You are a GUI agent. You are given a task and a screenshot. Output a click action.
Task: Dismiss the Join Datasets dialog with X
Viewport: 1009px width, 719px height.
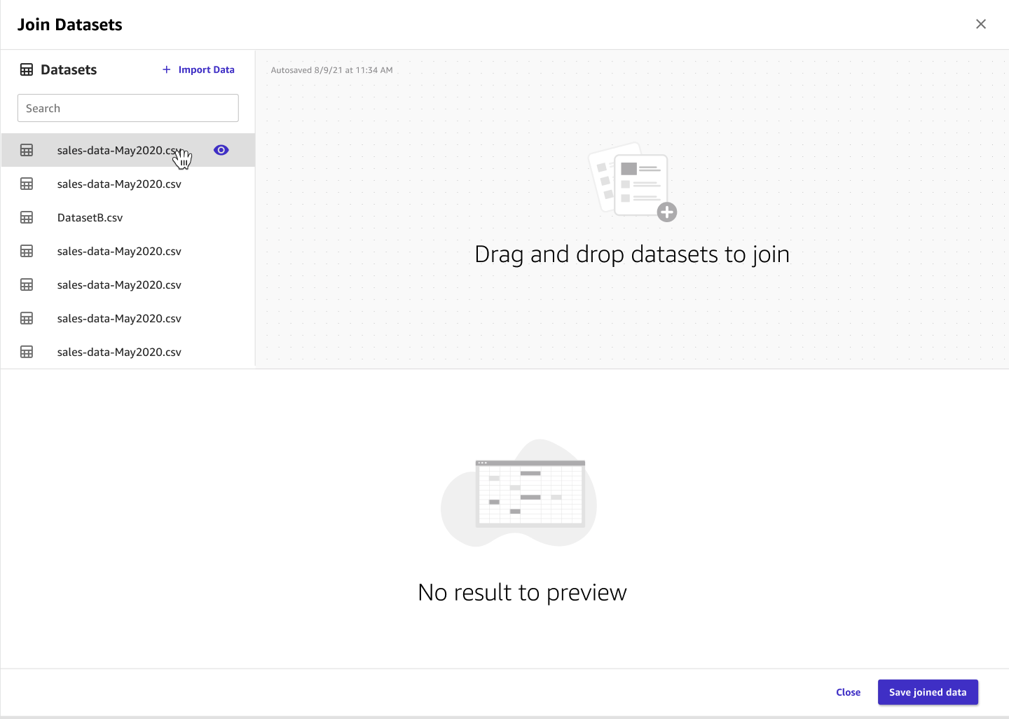[980, 25]
